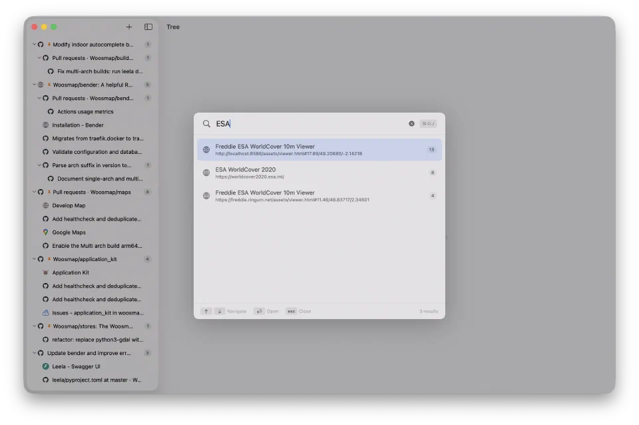This screenshot has width=639, height=425.
Task: Click globe icon of the localhost viewer result
Action: 206,150
